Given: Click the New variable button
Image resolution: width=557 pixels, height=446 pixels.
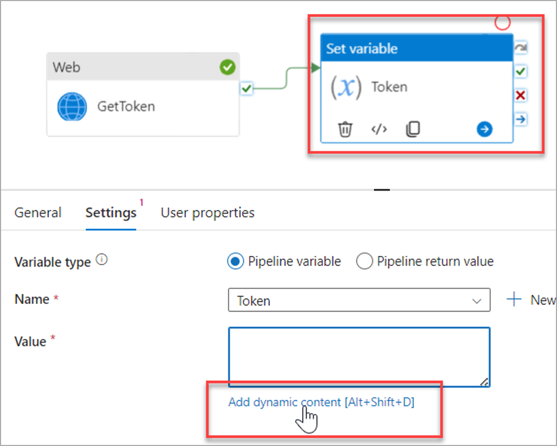Looking at the screenshot, I should [531, 300].
